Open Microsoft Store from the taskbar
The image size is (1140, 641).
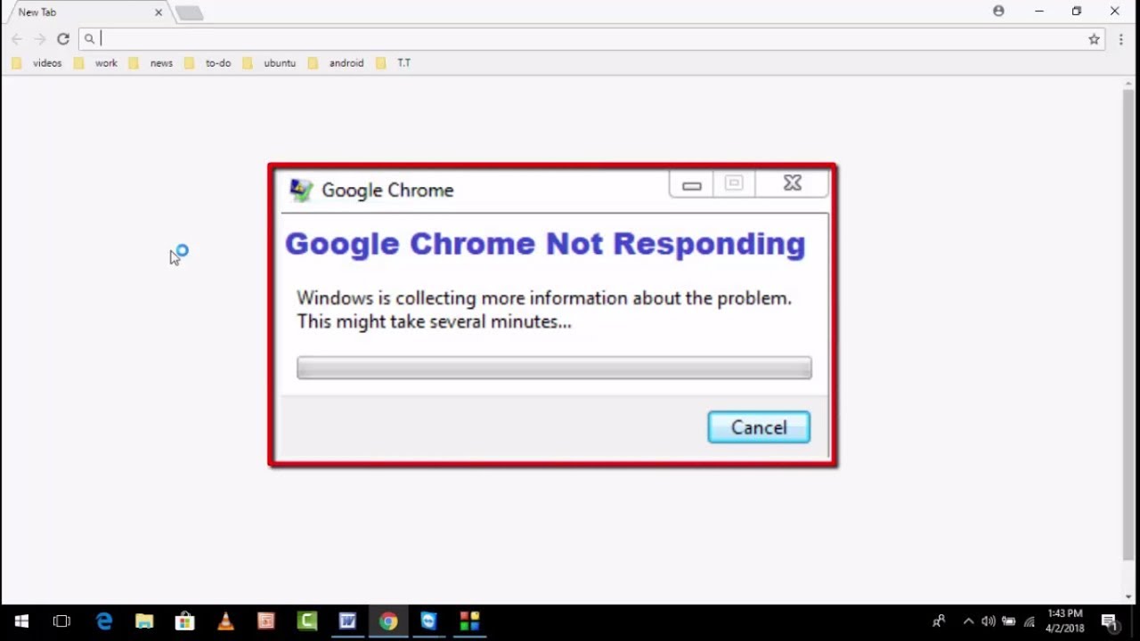pos(184,621)
